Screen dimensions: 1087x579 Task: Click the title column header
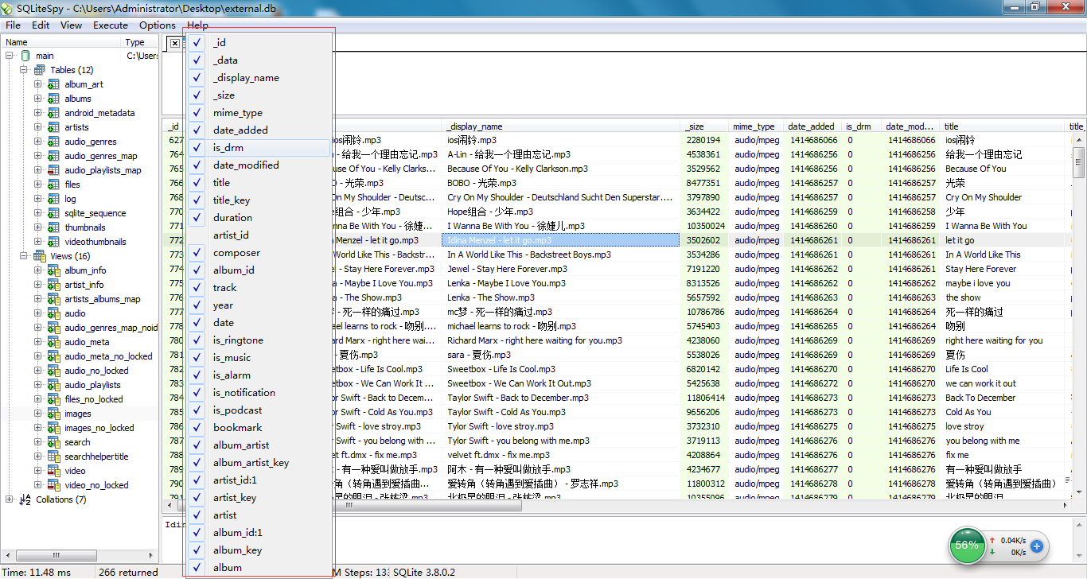point(1003,126)
